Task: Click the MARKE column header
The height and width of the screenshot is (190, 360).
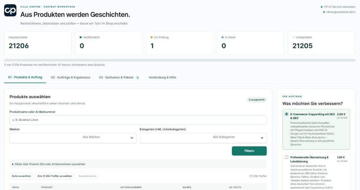Action: (187, 187)
